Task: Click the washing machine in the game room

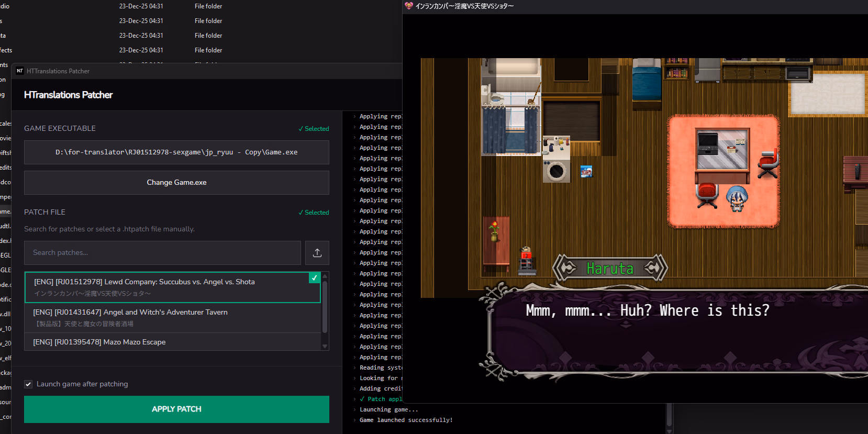Action: click(556, 170)
